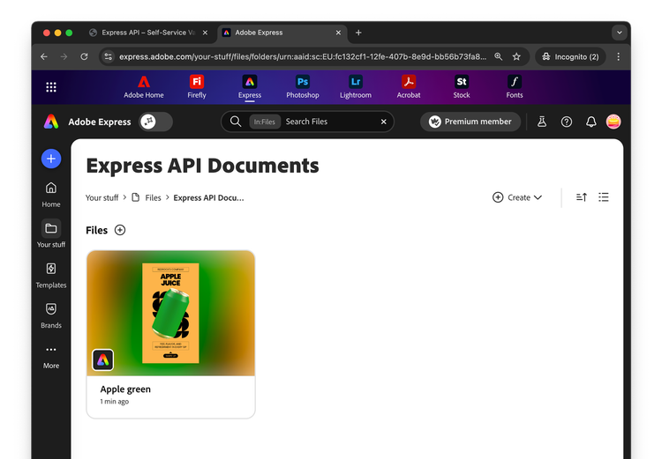Open Lightroom from the app bar
The image size is (662, 459).
[356, 87]
